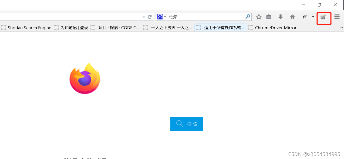Go to the Home page icon
Image resolution: width=344 pixels, height=159 pixels.
292,17
